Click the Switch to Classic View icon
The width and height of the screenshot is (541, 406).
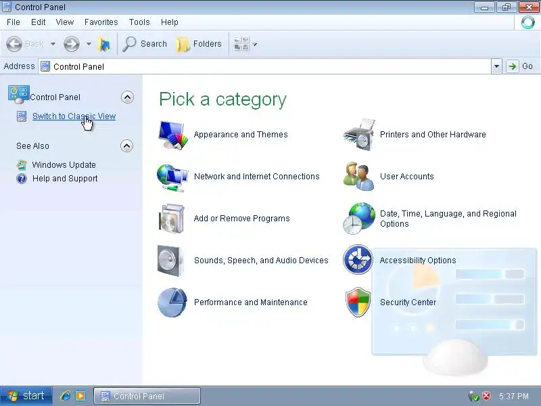point(22,116)
